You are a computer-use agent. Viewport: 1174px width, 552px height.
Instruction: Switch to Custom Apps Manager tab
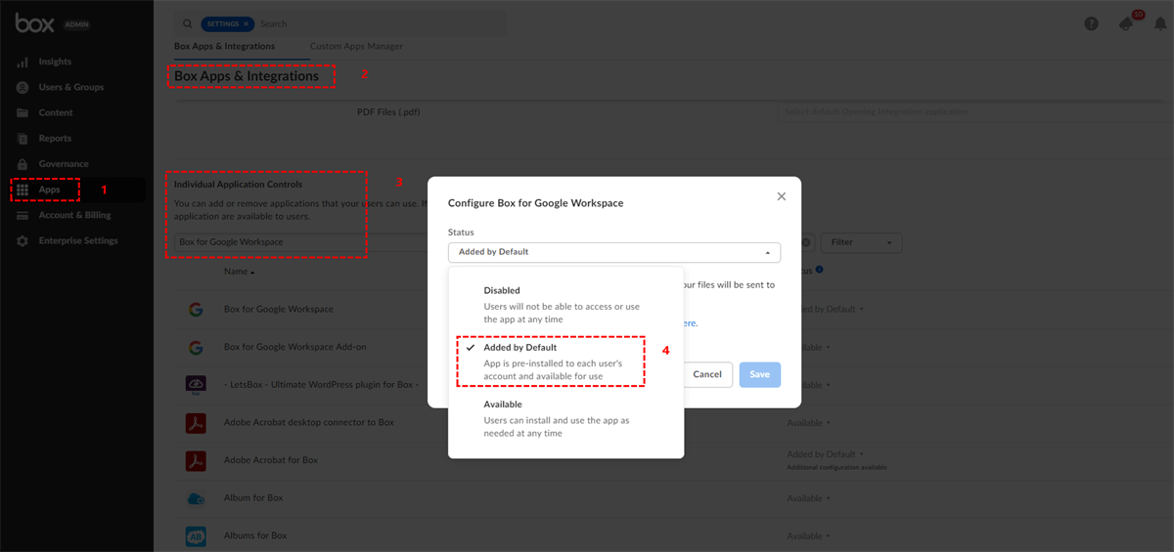(x=356, y=46)
